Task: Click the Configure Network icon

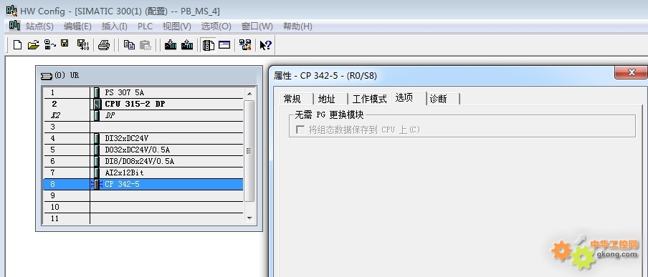Action: (x=245, y=44)
